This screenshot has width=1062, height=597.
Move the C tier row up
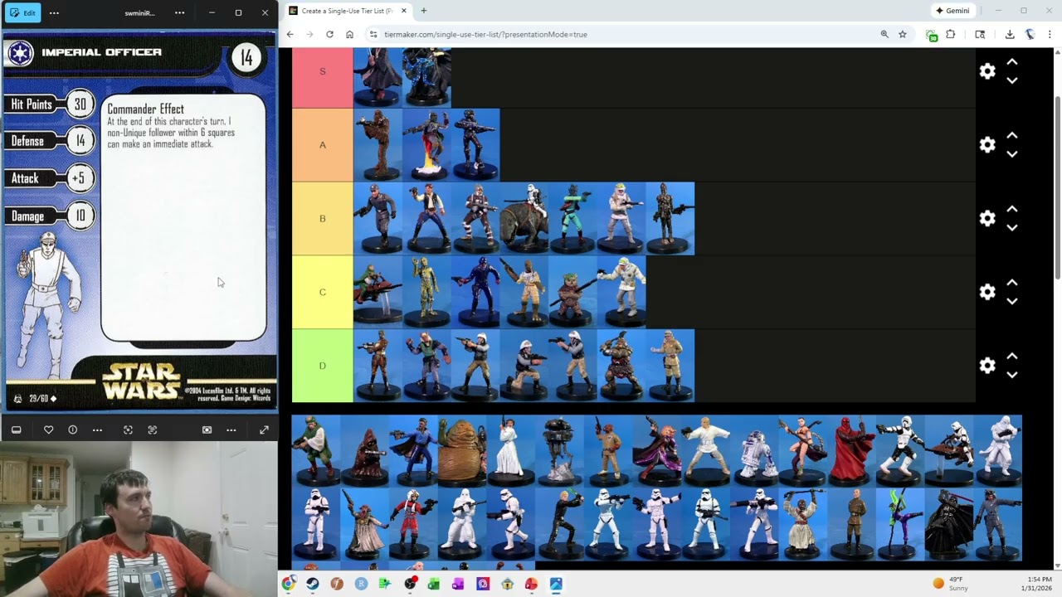coord(1012,283)
